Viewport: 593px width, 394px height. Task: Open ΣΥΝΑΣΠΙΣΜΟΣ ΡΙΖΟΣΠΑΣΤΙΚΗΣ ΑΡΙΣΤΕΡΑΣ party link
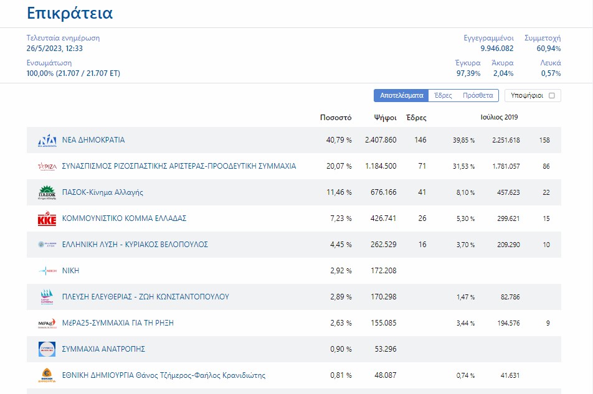(179, 166)
